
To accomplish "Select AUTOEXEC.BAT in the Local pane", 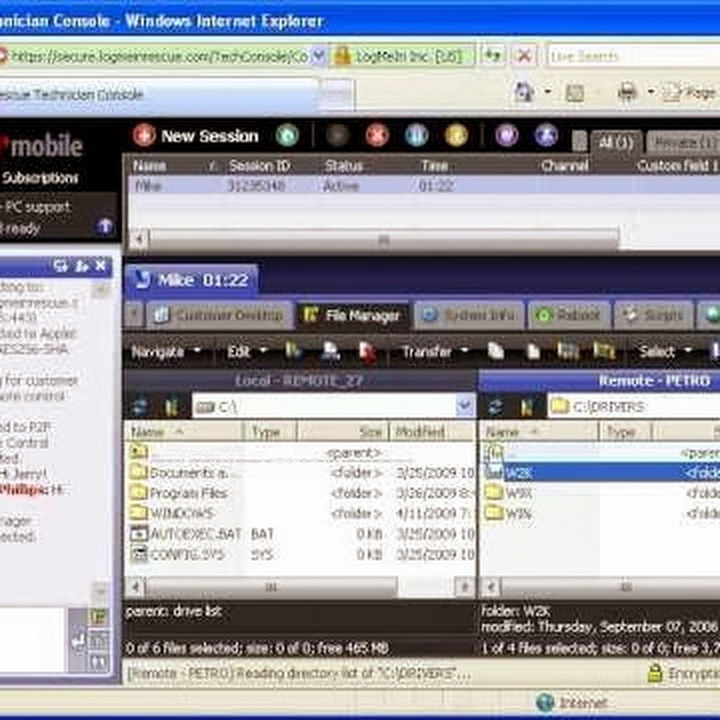I will tap(194, 534).
